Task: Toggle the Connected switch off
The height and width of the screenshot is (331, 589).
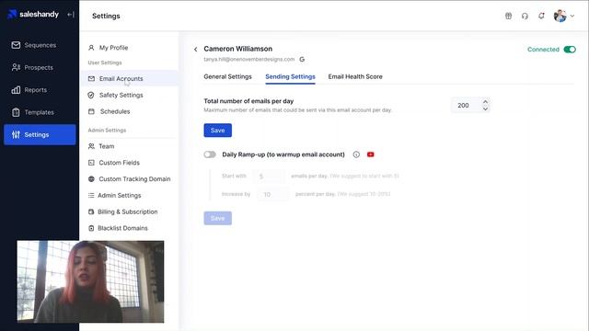Action: click(570, 50)
